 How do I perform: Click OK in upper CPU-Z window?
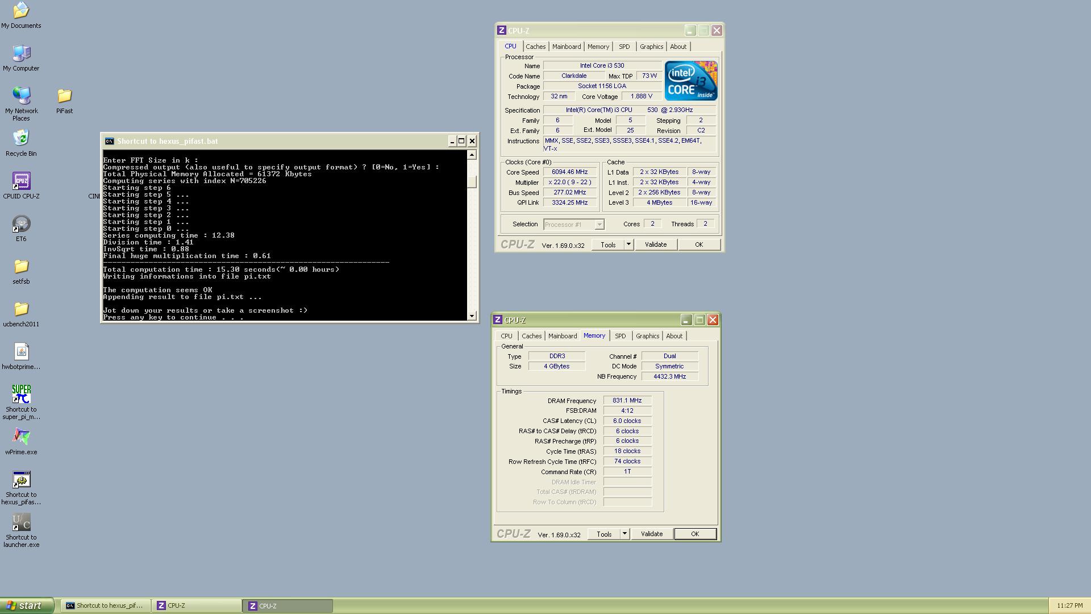point(699,244)
